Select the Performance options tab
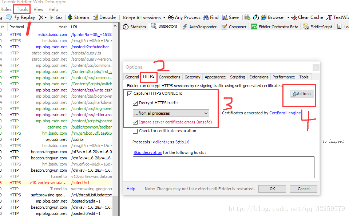349x216 pixels. click(283, 77)
